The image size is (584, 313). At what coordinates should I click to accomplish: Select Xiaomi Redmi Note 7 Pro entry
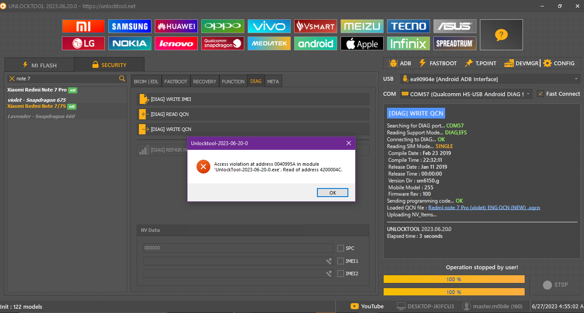click(37, 90)
